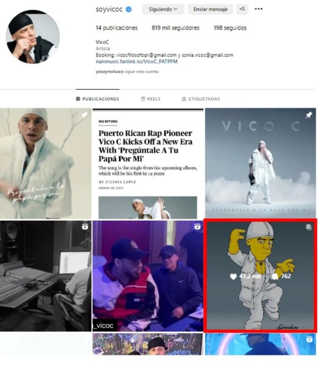
Task: Click the reel icon on the studio mixer post
Action: pos(85,227)
